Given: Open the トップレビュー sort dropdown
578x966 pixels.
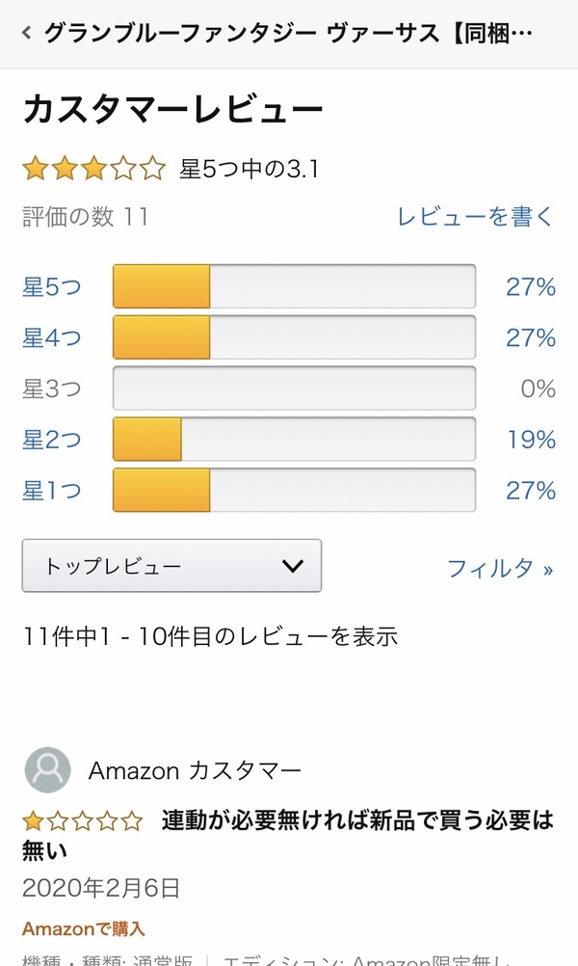Looking at the screenshot, I should (171, 566).
